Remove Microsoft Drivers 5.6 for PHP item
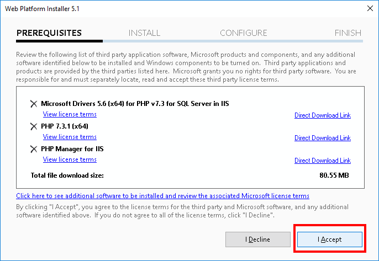This screenshot has height=261, width=379. 34,104
